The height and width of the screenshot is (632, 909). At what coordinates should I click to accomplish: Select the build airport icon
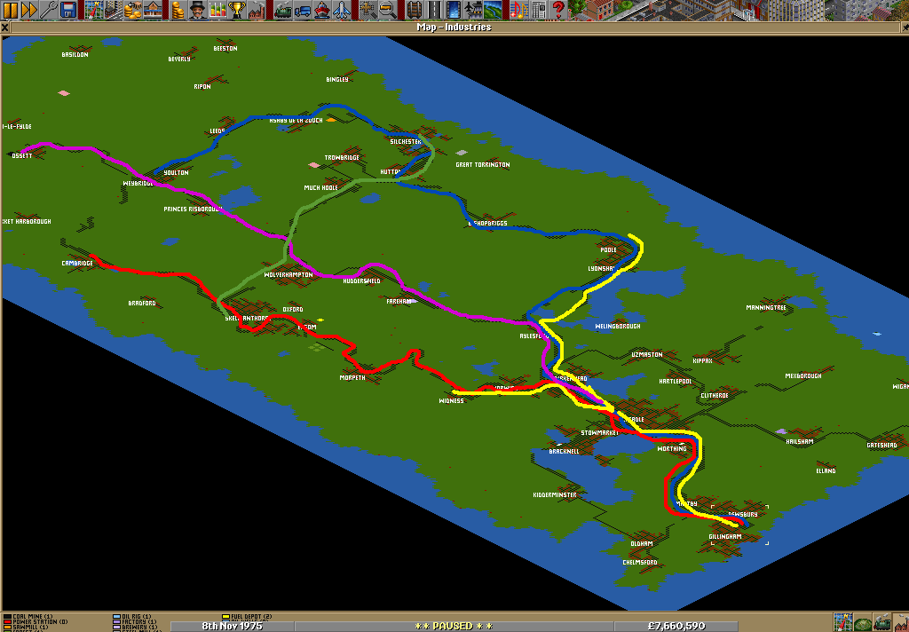(x=471, y=9)
